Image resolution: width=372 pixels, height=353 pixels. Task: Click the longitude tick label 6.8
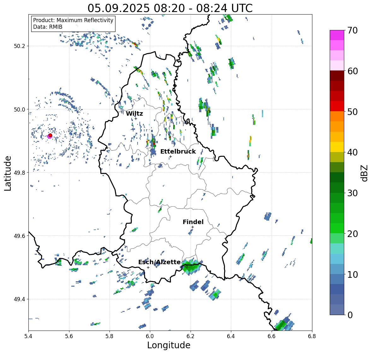312,336
